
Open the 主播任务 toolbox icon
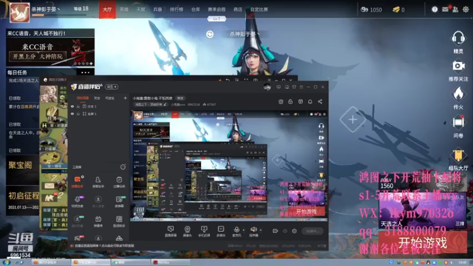coord(119,182)
